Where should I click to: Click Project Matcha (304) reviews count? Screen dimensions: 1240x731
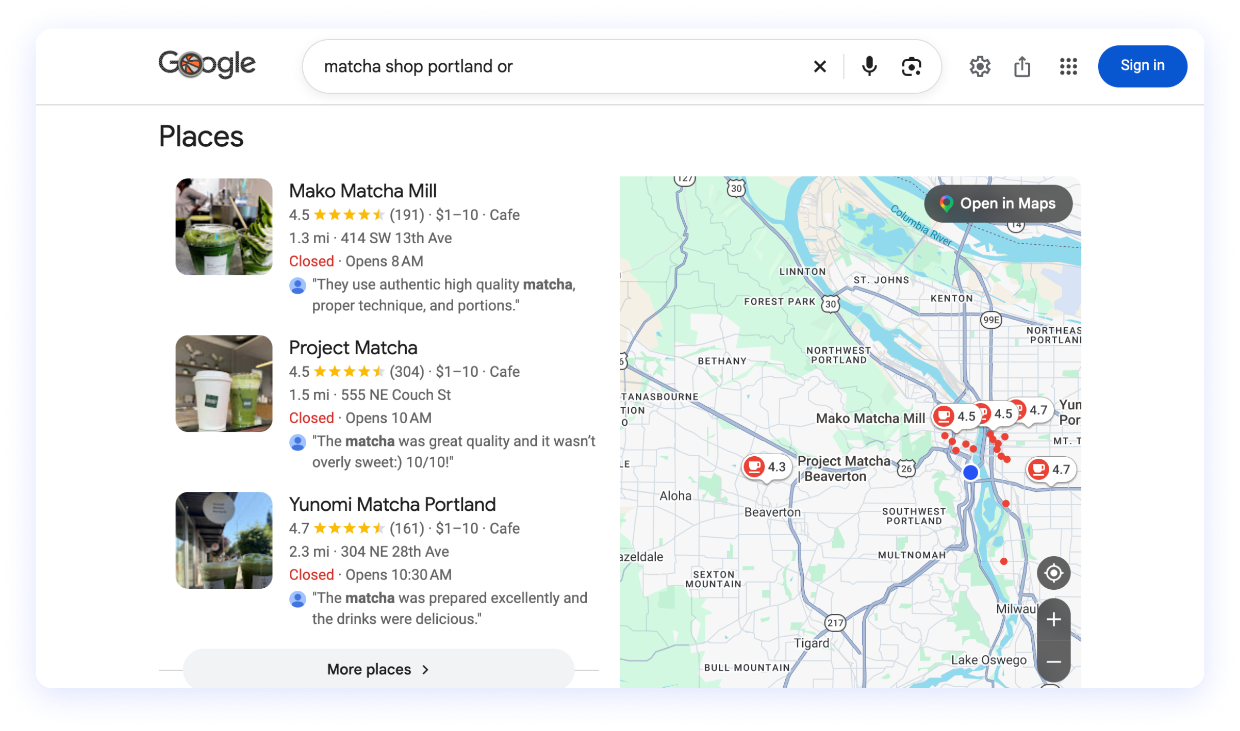[407, 372]
